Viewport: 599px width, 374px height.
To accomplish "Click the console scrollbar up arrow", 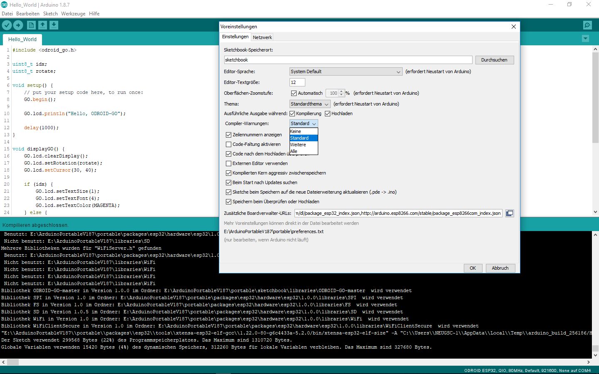I will point(595,235).
